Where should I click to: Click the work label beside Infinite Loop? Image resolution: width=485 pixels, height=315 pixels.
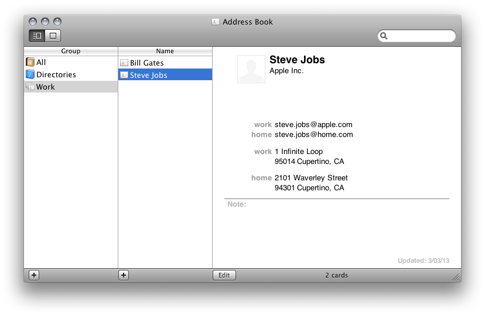tap(263, 152)
